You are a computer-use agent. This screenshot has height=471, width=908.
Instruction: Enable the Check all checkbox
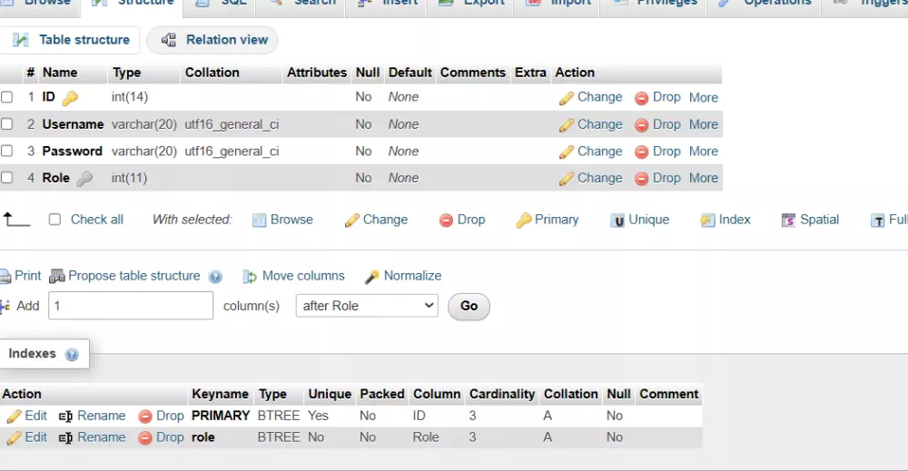click(x=54, y=220)
